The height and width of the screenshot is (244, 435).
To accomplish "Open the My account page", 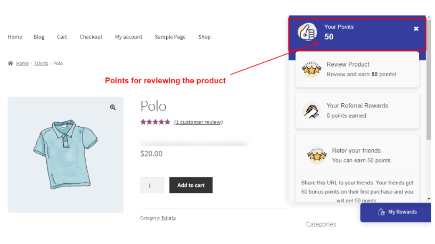I will pyautogui.click(x=128, y=37).
